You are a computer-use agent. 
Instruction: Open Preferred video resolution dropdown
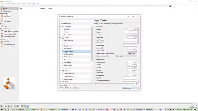126,56
